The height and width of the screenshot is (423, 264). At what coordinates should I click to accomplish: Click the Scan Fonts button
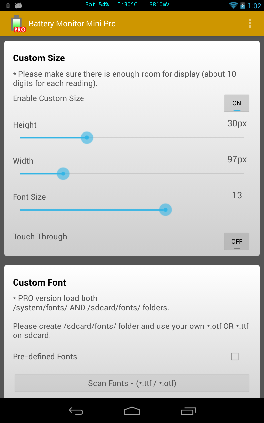(x=132, y=383)
